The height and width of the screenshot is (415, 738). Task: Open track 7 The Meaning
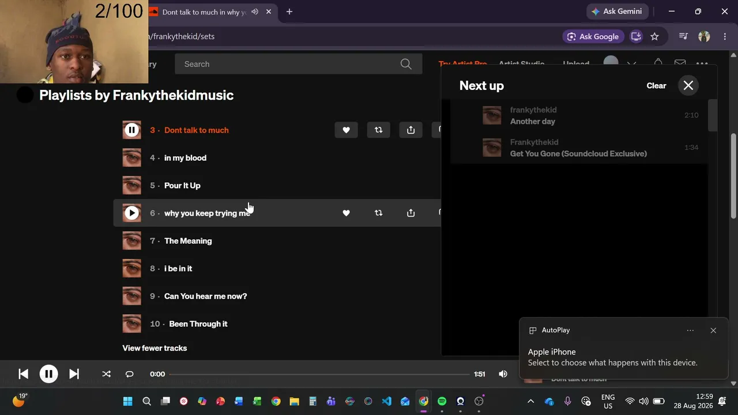click(188, 241)
